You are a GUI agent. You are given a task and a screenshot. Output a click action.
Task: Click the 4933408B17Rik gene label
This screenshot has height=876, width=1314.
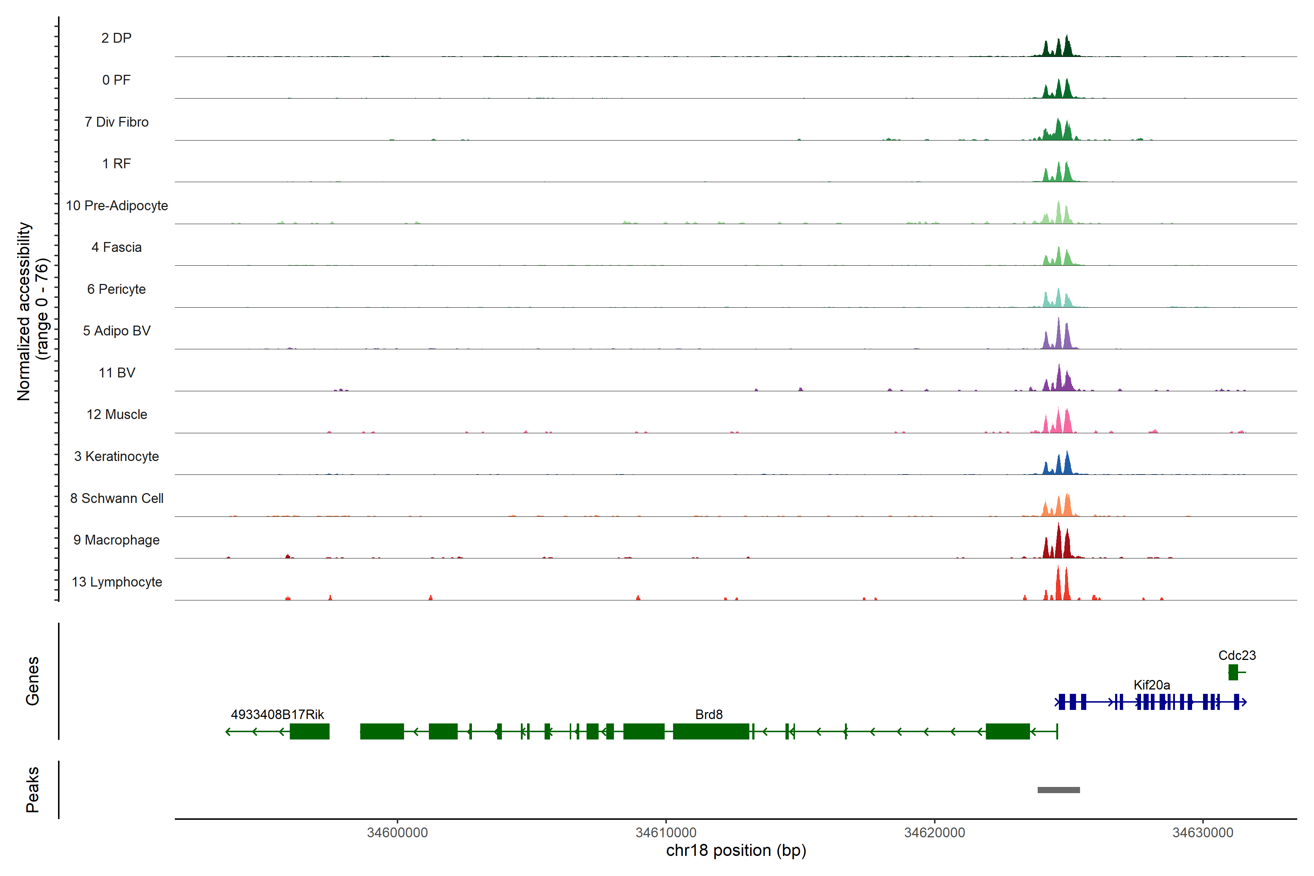[277, 714]
